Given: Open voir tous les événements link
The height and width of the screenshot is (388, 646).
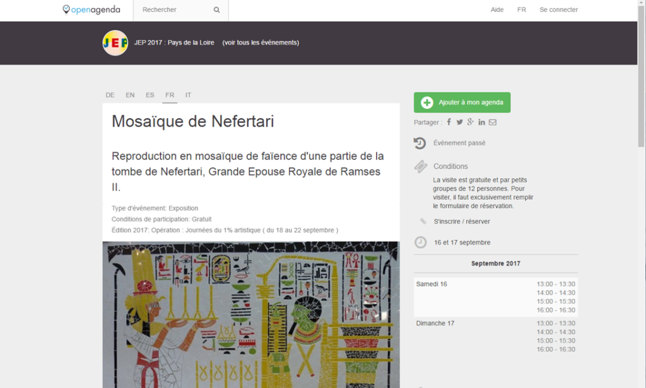Looking at the screenshot, I should click(261, 43).
